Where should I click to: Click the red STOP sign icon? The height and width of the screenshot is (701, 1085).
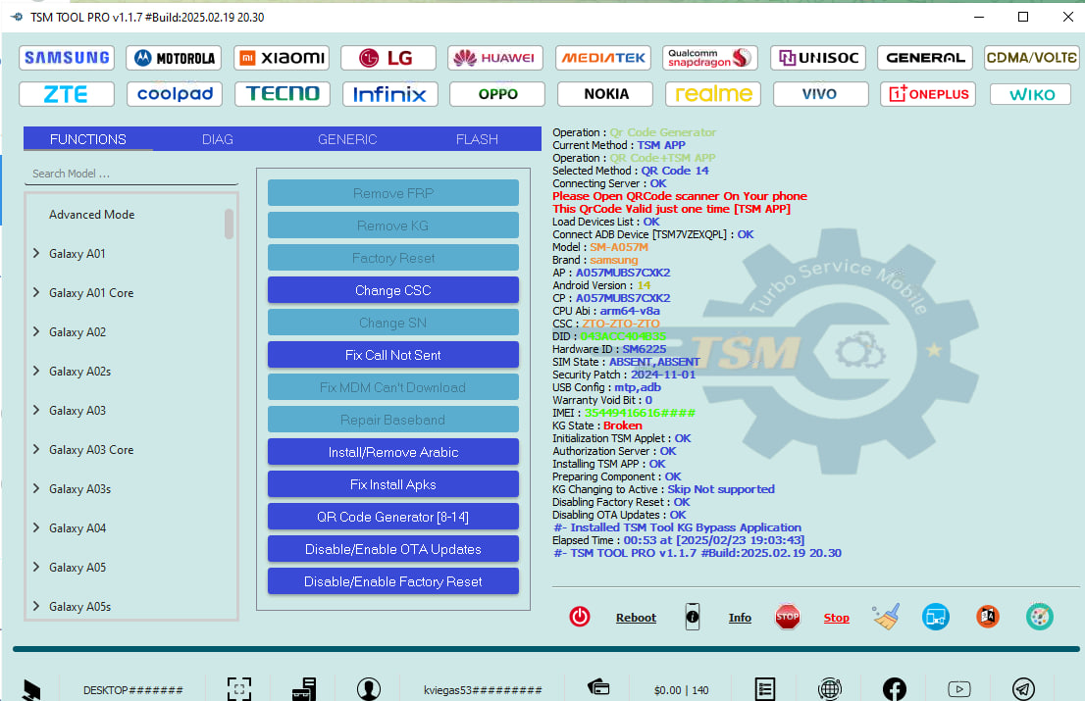[x=788, y=617]
